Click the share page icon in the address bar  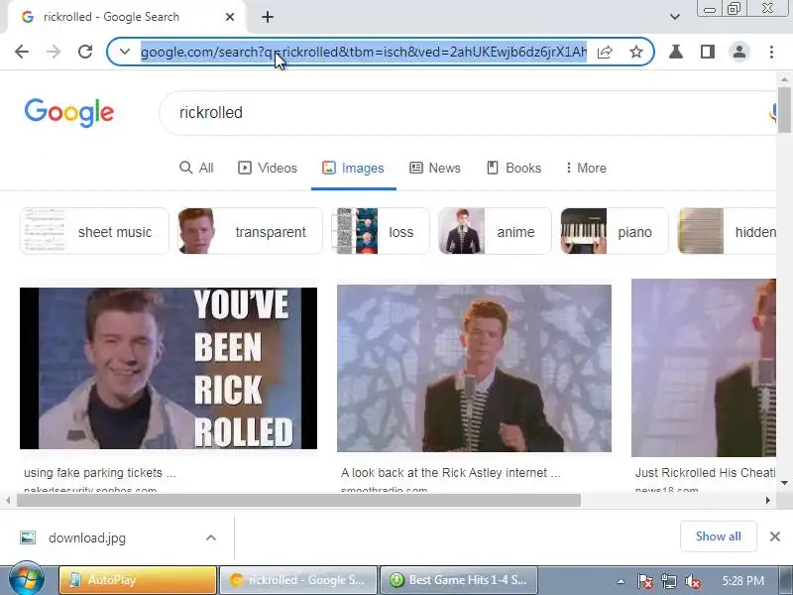point(605,52)
